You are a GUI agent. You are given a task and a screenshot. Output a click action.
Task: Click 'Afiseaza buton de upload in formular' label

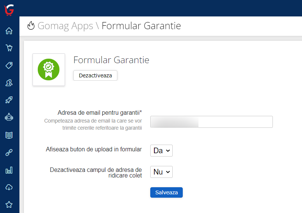94,149
